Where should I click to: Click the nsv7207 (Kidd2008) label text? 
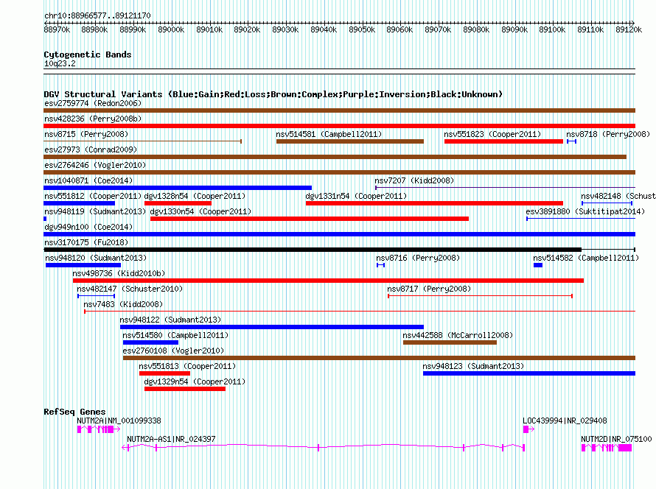click(414, 180)
